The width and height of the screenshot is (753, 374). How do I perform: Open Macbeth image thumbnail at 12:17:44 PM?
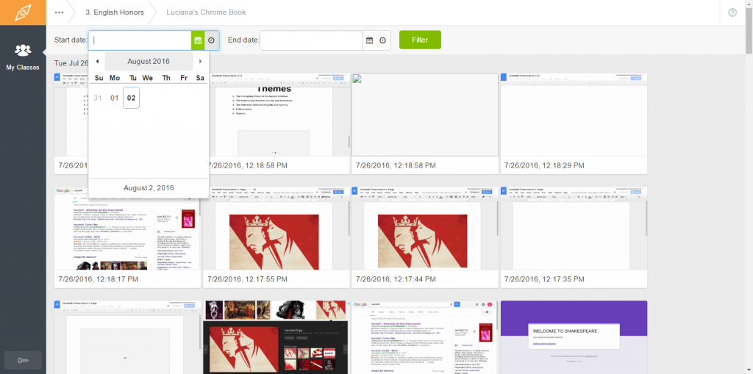click(x=425, y=229)
